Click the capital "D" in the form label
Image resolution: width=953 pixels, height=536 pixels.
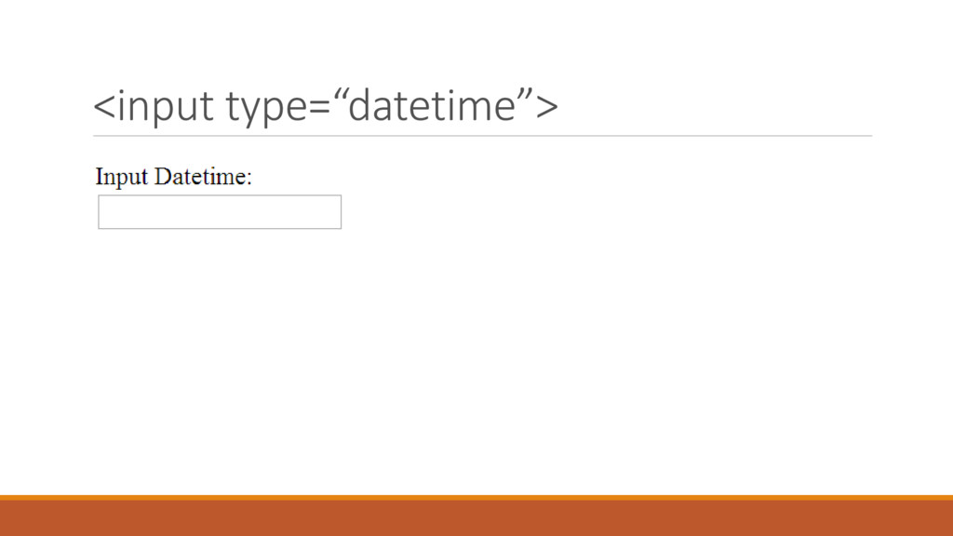pos(163,177)
